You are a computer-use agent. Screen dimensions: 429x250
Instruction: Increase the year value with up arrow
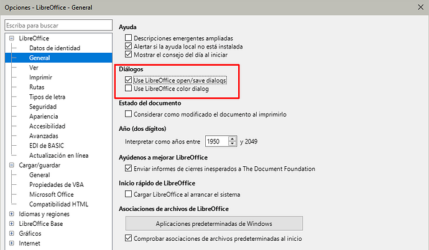click(233, 138)
